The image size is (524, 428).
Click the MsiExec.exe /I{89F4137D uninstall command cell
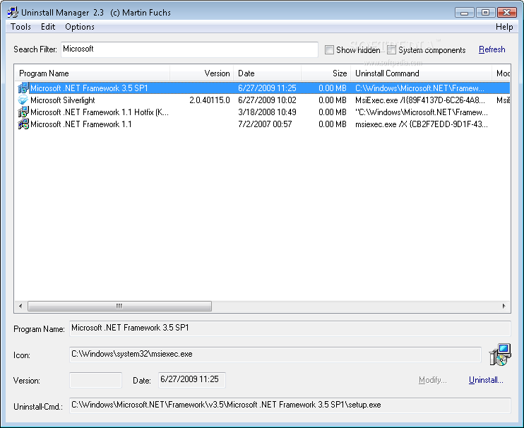(x=419, y=100)
